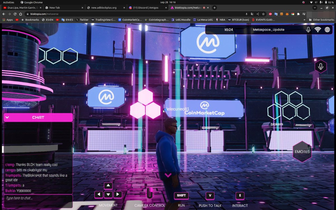Image resolution: width=336 pixels, height=210 pixels.
Task: Open the globe world selector icon
Action: 327,29
